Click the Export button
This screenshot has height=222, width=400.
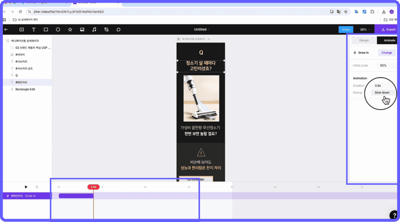(388, 29)
